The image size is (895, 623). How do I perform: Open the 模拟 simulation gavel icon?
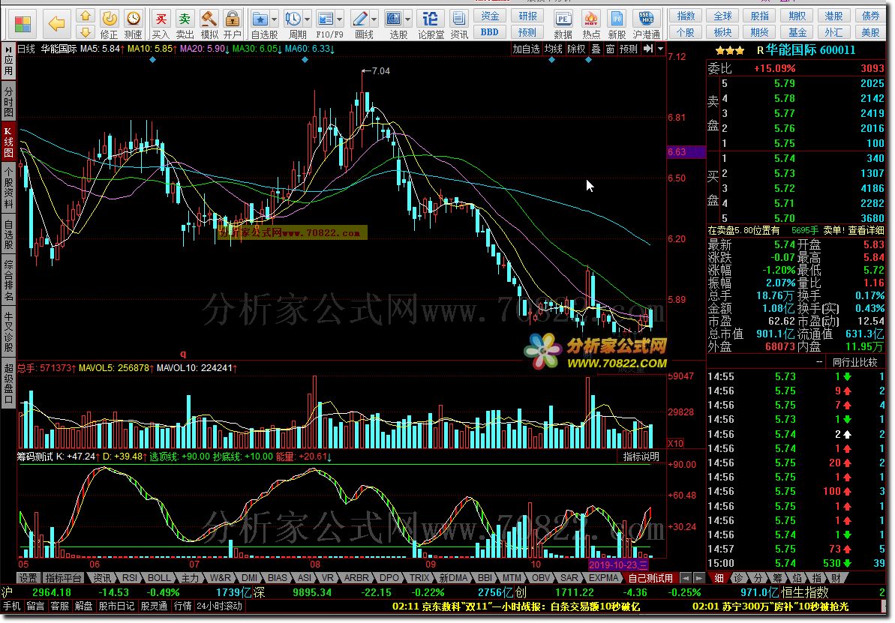click(209, 25)
